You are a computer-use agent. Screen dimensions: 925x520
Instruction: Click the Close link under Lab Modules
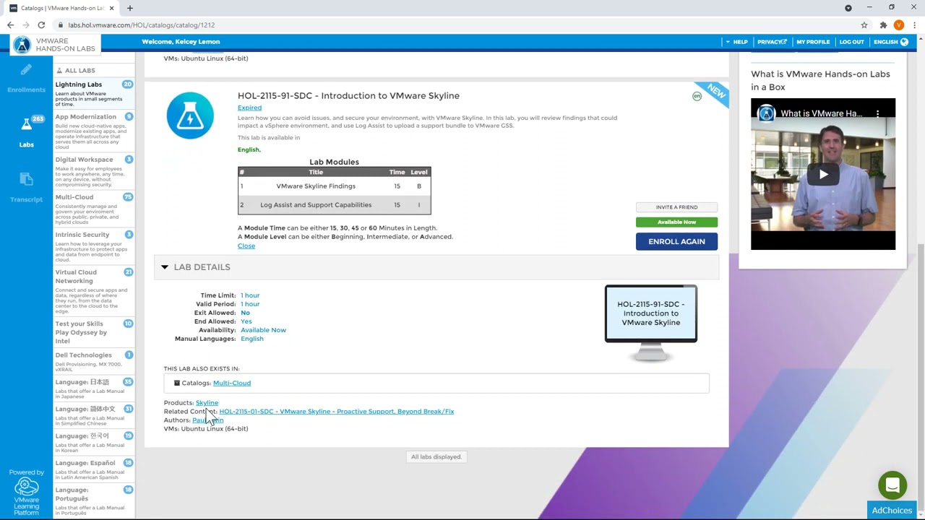click(246, 246)
